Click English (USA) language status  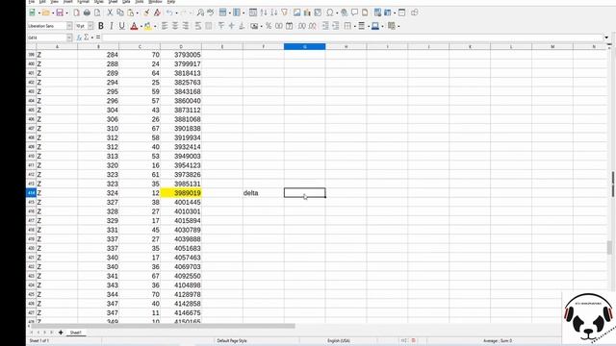pos(339,341)
